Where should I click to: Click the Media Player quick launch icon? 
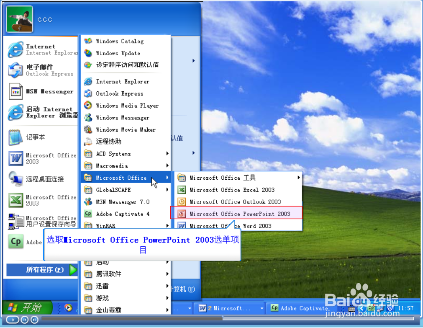pyautogui.click(x=69, y=307)
